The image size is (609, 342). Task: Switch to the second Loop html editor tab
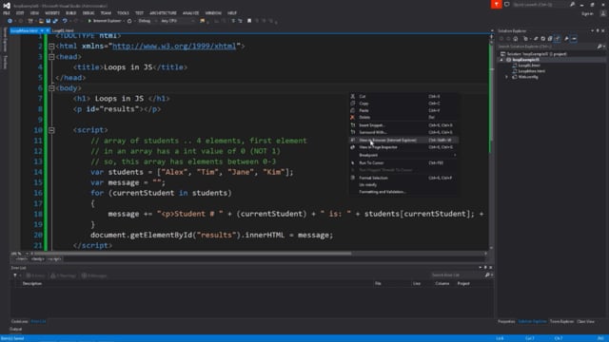(63, 30)
